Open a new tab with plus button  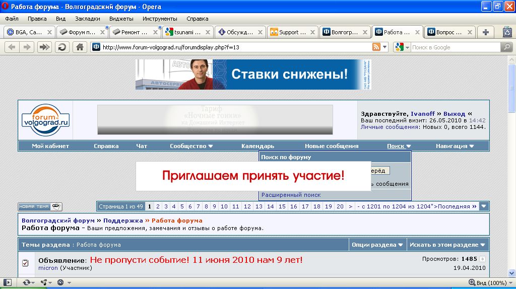click(486, 32)
